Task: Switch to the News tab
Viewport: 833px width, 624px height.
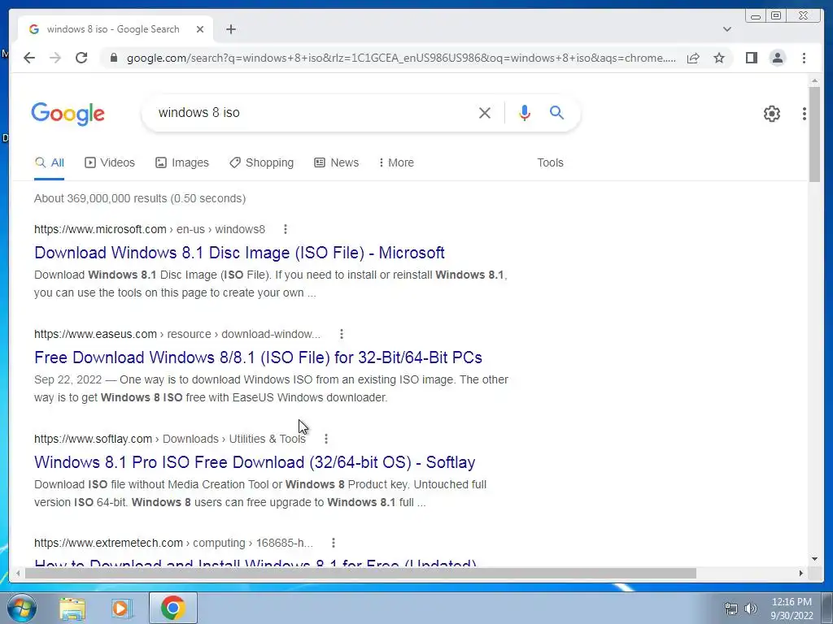Action: [336, 162]
